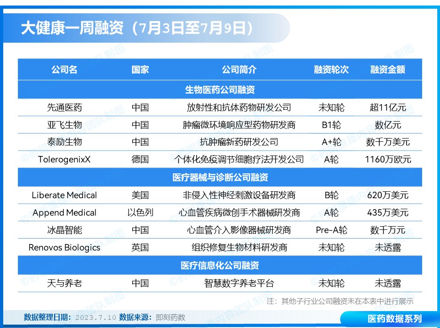Click description 心血管介入影像器械研发商

(239, 230)
